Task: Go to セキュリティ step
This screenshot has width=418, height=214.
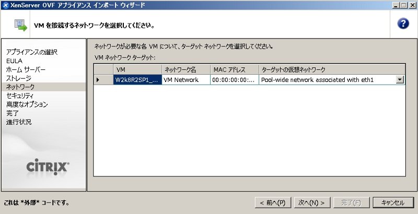Action: point(20,96)
